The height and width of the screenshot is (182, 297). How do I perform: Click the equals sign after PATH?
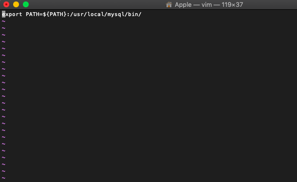(41, 15)
